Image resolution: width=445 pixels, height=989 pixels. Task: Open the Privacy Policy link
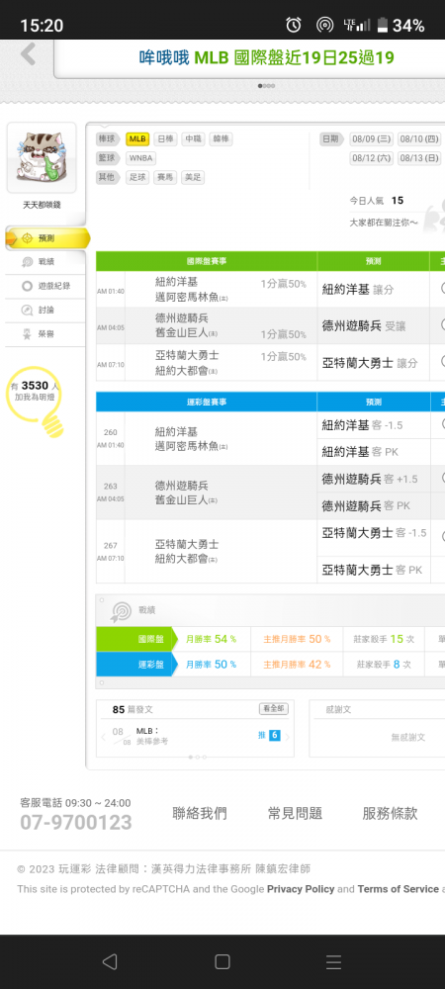tap(301, 889)
